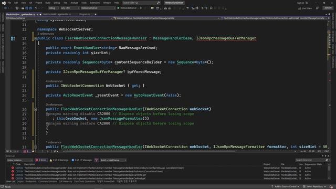336x189 pixels.
Task: Click the editor split handle icon
Action: point(329,18)
